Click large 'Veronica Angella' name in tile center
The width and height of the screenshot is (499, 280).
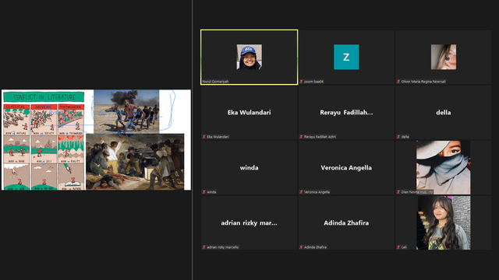point(346,168)
